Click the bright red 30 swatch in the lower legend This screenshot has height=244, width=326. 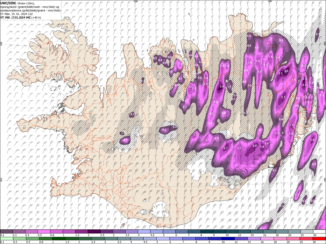(x=319, y=239)
